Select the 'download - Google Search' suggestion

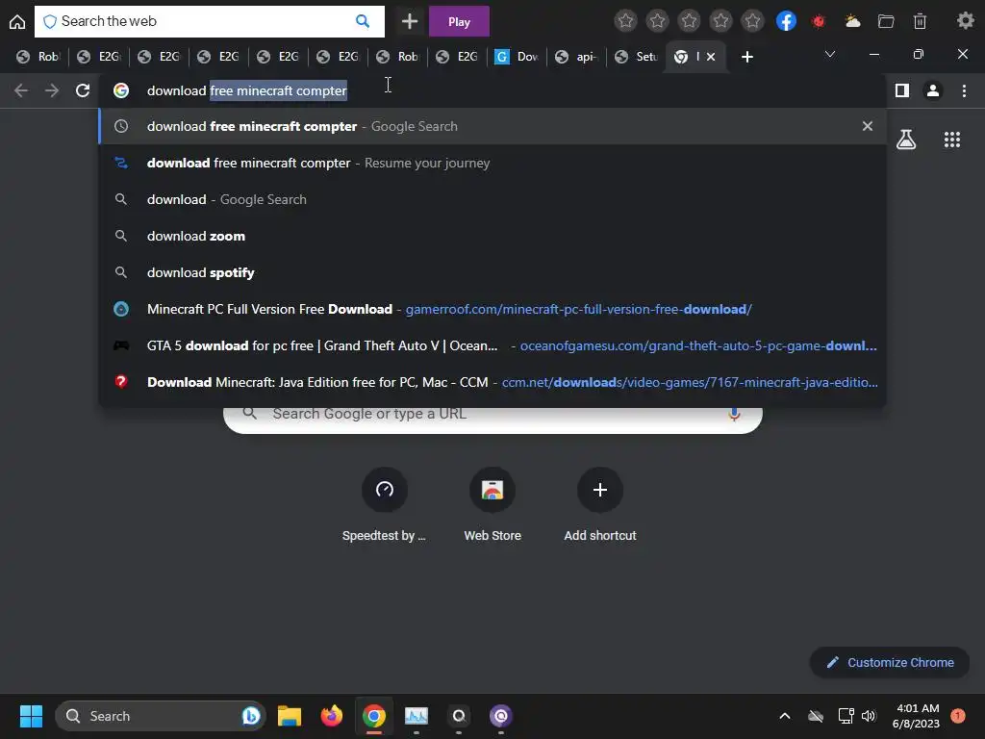[x=492, y=199]
